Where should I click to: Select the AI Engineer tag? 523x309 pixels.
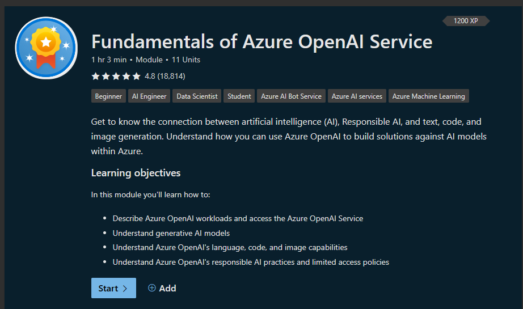click(149, 96)
